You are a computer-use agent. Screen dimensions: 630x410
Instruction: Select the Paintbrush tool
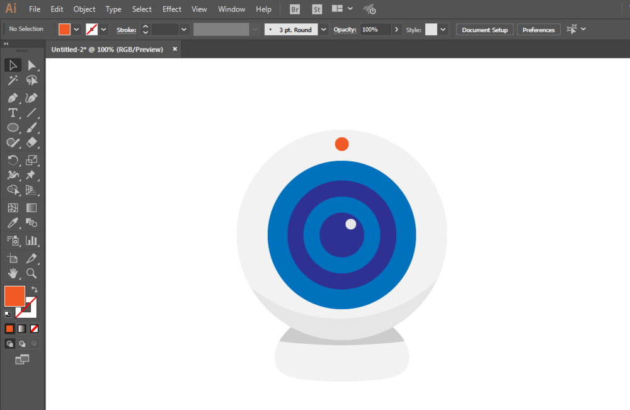[x=31, y=128]
